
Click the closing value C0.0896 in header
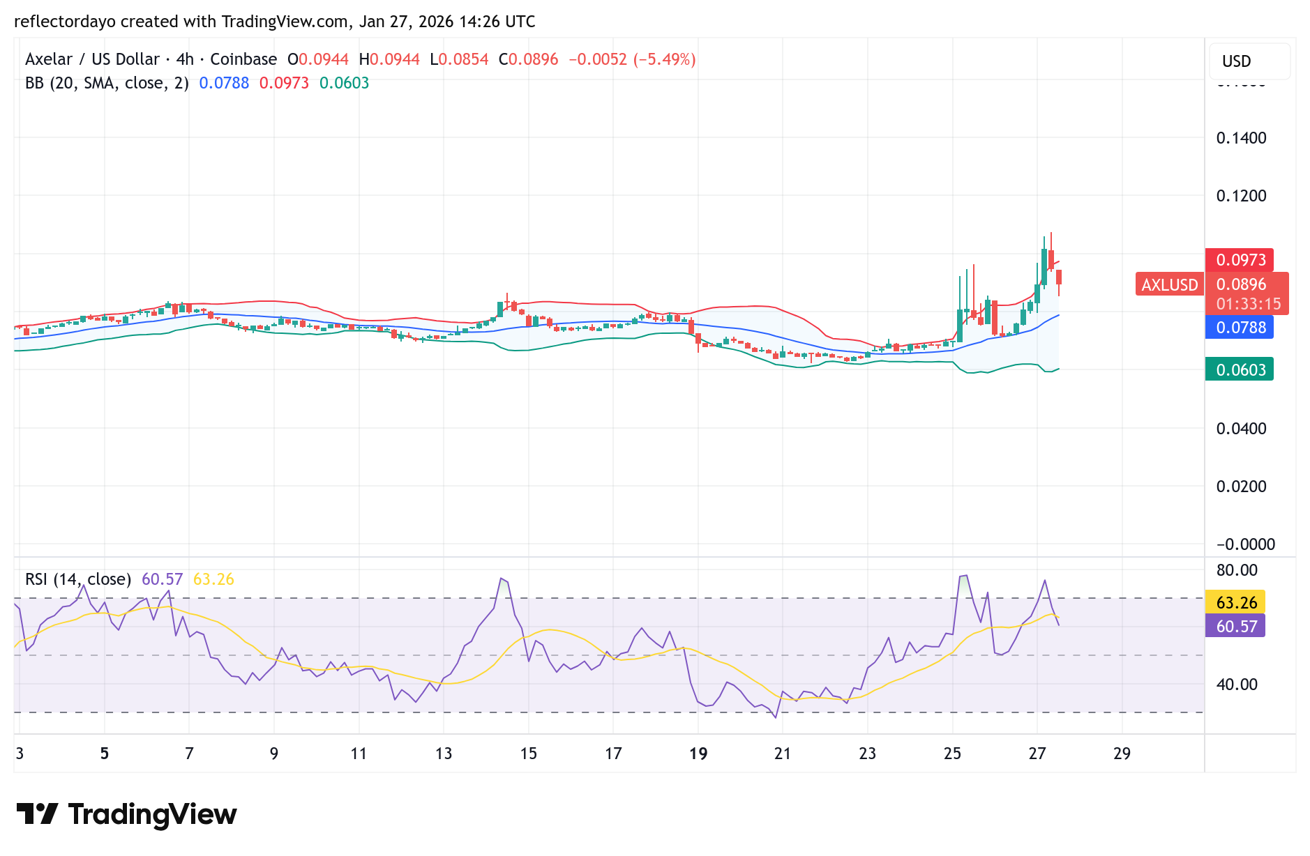click(x=529, y=59)
